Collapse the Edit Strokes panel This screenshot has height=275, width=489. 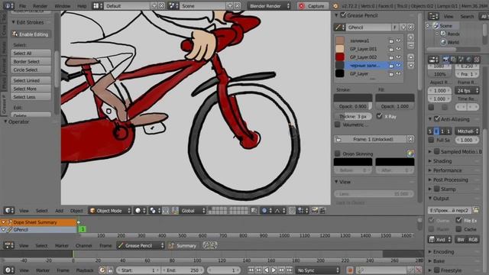coord(14,22)
